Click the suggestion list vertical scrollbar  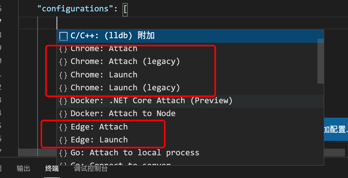(321, 61)
